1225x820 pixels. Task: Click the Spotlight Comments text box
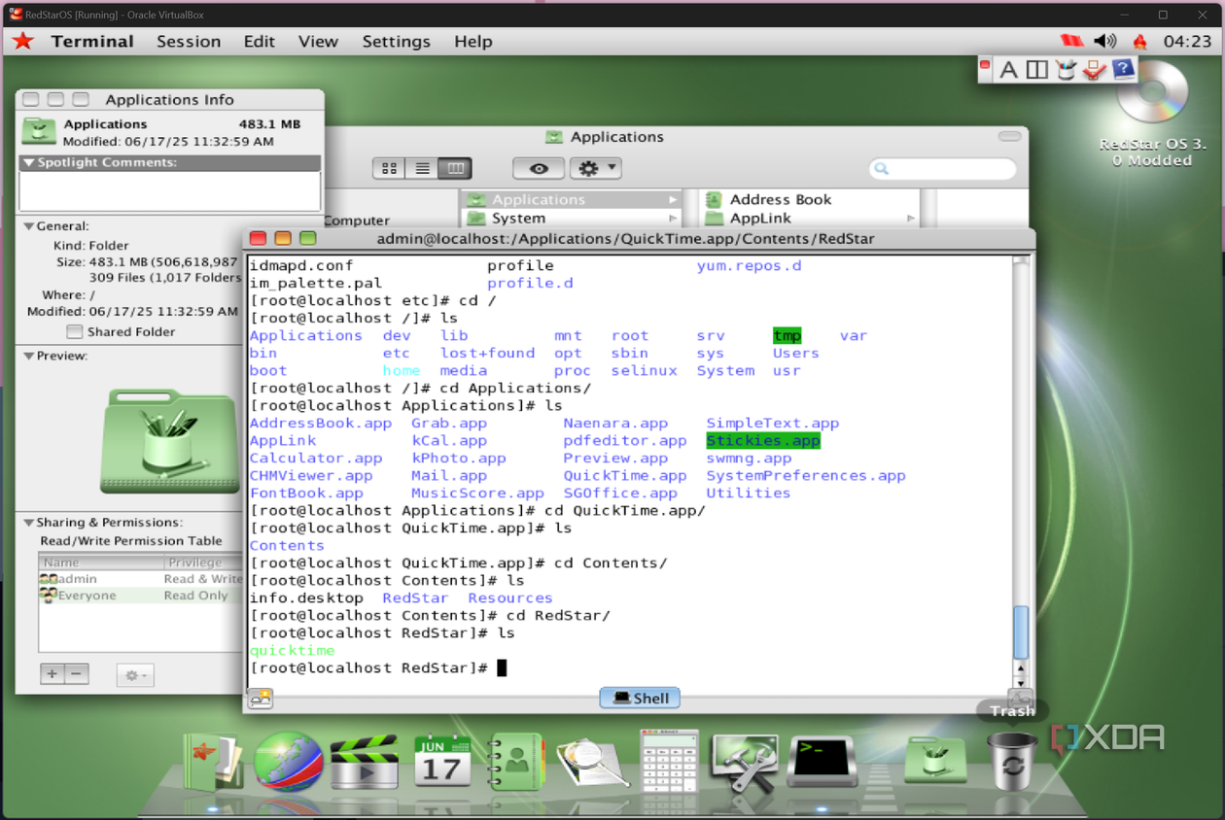pos(169,190)
